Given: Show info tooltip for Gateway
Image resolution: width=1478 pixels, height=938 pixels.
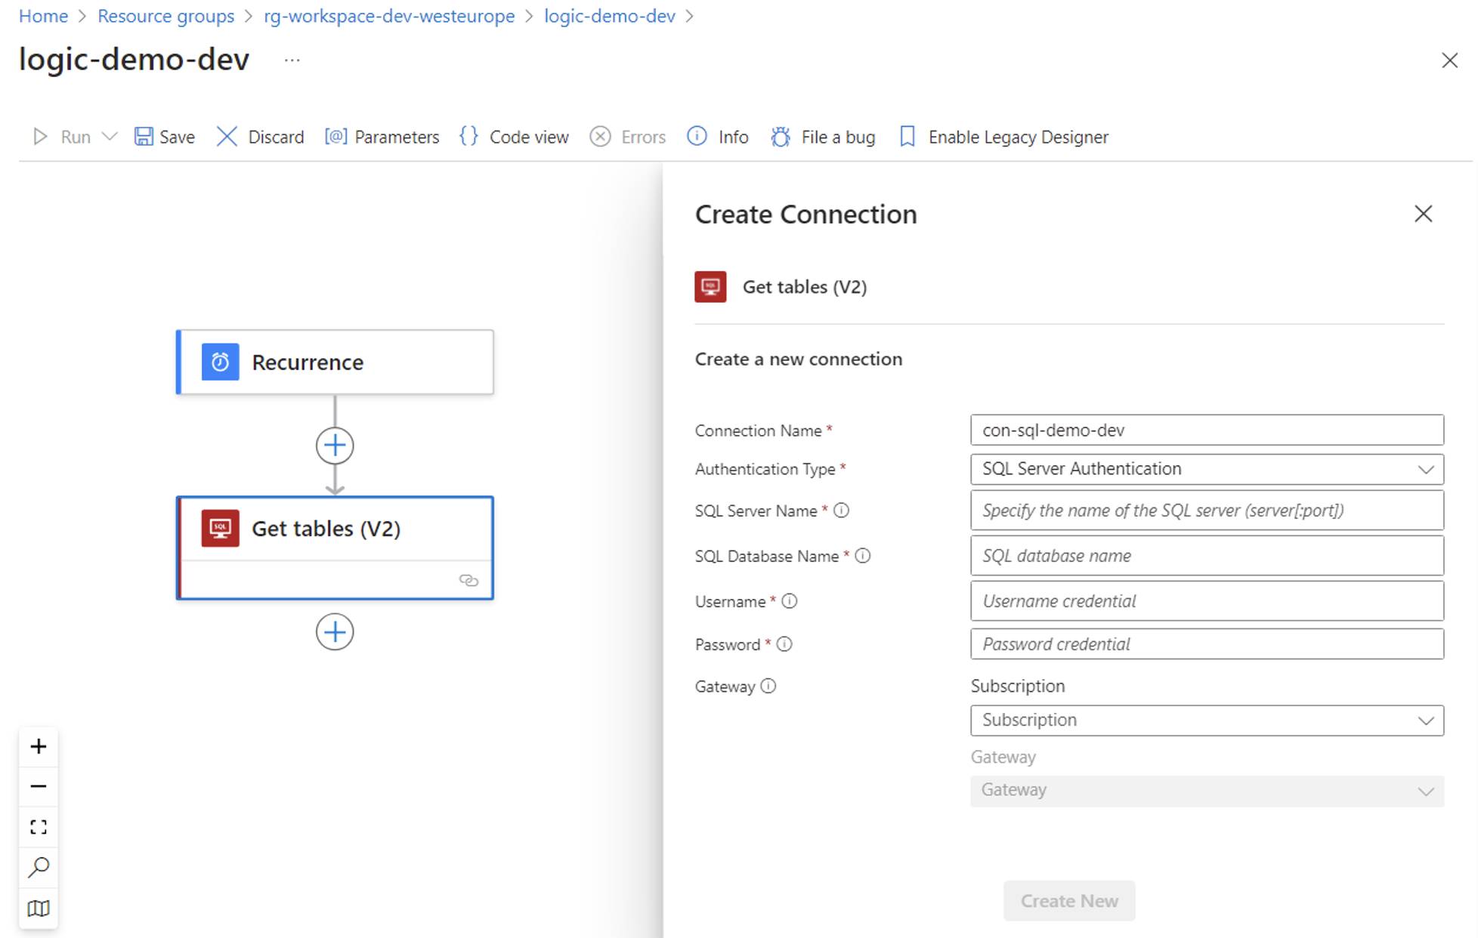Looking at the screenshot, I should [768, 686].
